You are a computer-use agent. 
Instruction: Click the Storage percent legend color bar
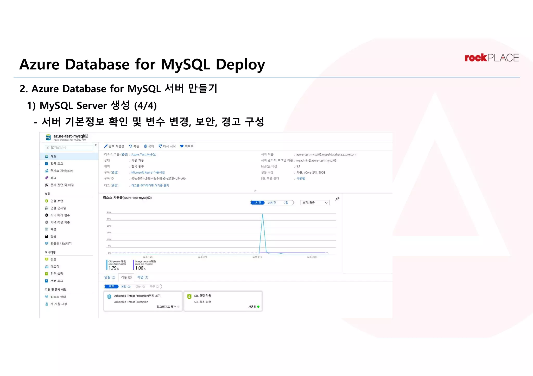click(x=134, y=265)
